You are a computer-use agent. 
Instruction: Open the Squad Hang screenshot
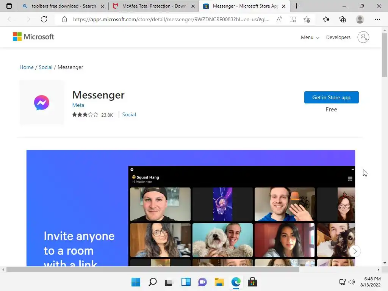point(191,208)
